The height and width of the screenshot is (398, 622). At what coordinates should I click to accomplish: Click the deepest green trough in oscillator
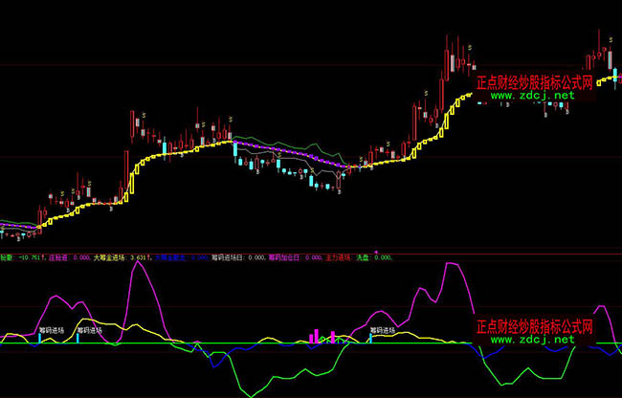[x=251, y=393]
